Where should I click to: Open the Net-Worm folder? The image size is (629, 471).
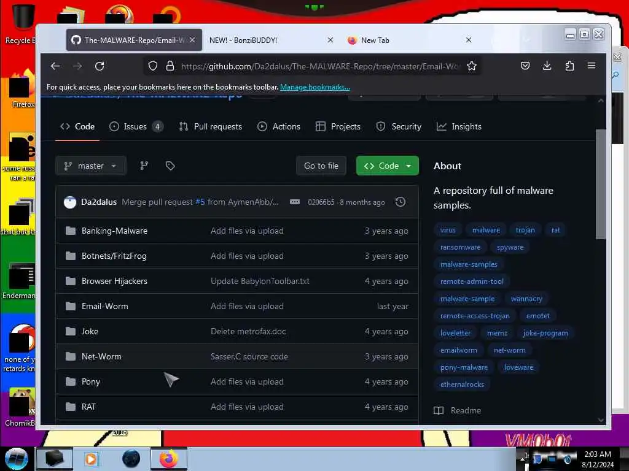point(101,356)
